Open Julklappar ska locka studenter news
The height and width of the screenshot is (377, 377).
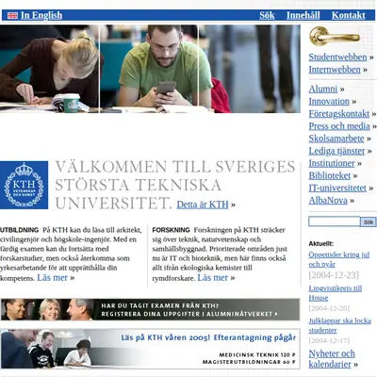pos(339,325)
